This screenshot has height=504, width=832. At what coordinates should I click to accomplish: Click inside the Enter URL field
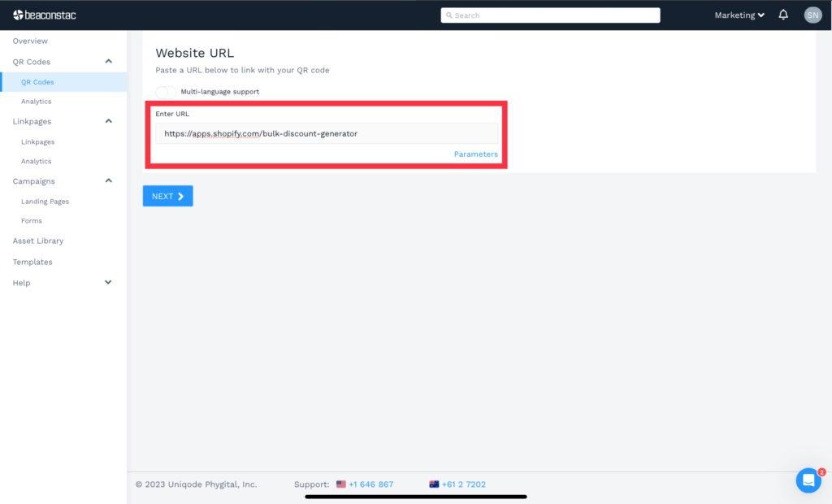tap(325, 133)
